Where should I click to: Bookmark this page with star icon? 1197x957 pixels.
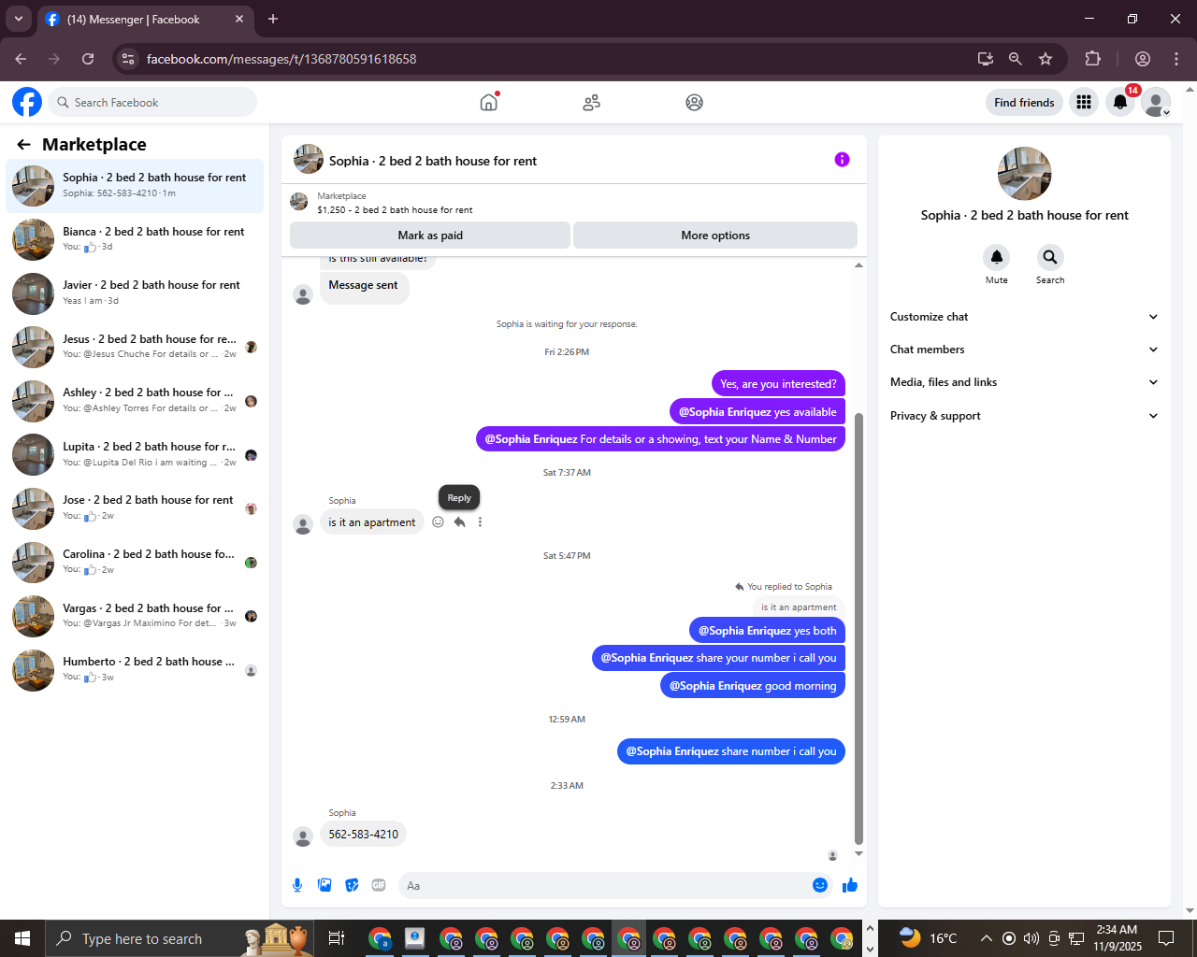click(x=1046, y=59)
